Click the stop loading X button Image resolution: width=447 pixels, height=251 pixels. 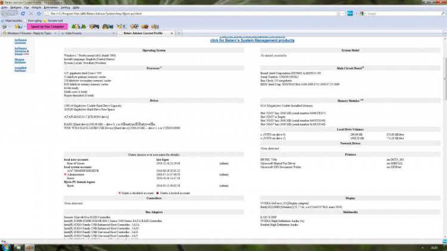31,13
